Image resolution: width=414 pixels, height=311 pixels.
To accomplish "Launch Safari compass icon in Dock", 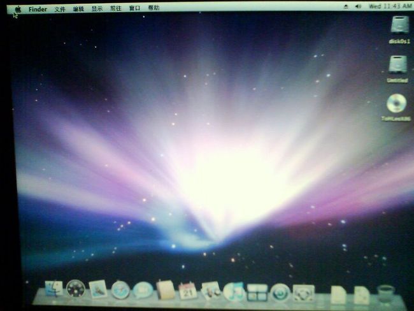I will click(x=120, y=290).
